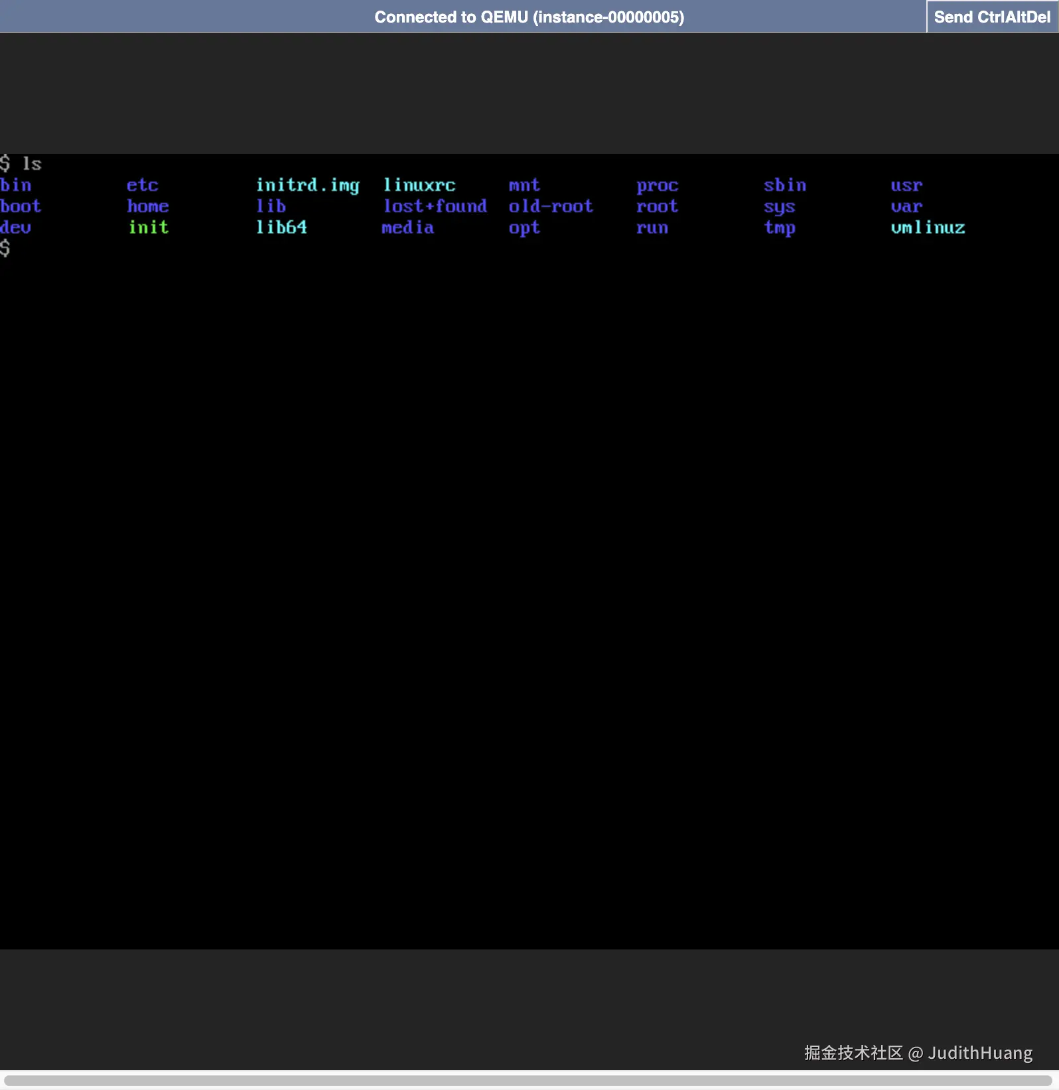Click the empty shell prompt below listing
The image size is (1059, 1090).
point(5,249)
